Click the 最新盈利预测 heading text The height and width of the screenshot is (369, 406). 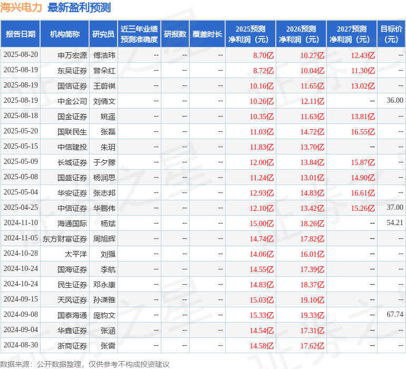(x=79, y=7)
